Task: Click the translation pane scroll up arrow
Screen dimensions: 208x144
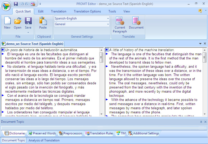Action: (205, 50)
